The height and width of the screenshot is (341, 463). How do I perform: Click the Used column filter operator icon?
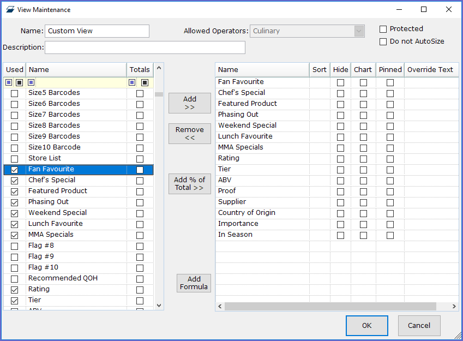click(x=9, y=82)
